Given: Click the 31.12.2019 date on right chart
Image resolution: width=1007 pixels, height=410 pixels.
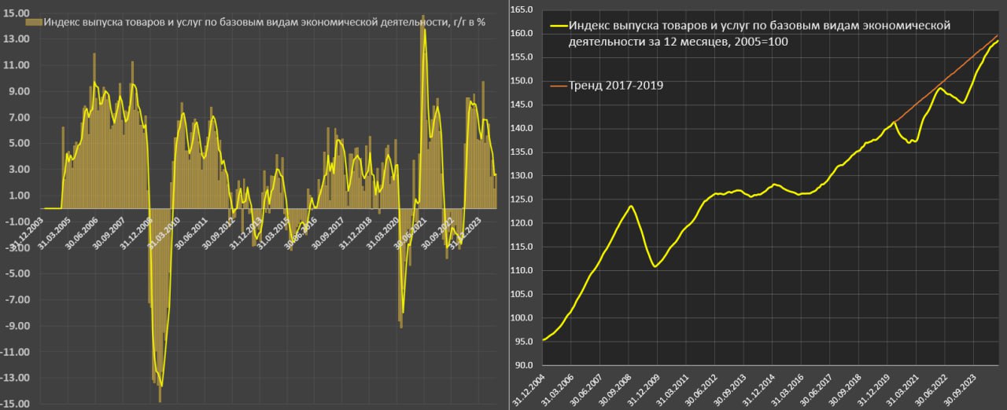Looking at the screenshot, I should 872,389.
